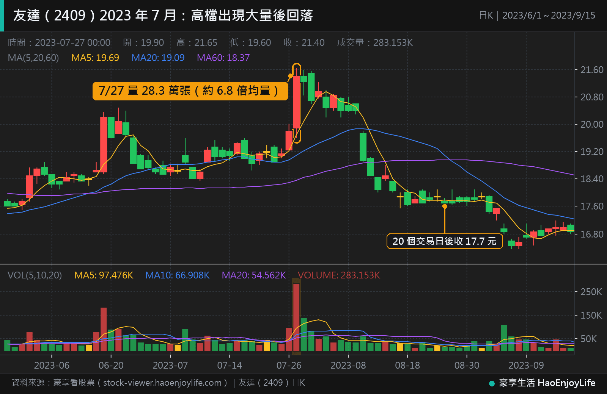The width and height of the screenshot is (607, 394).
Task: Click the '20 個交易日後收 17.7 元' callout label
Action: click(445, 241)
